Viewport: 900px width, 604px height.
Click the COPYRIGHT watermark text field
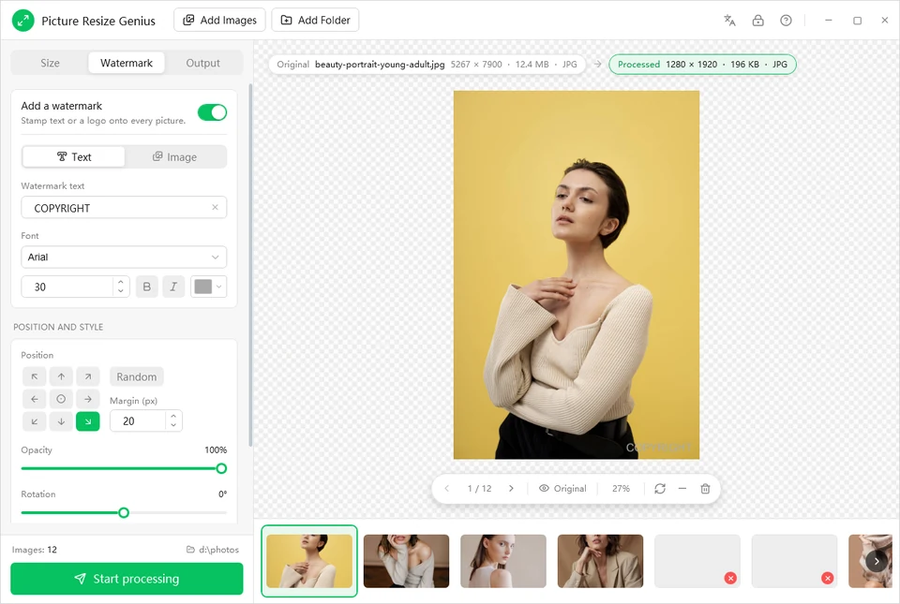tap(124, 208)
